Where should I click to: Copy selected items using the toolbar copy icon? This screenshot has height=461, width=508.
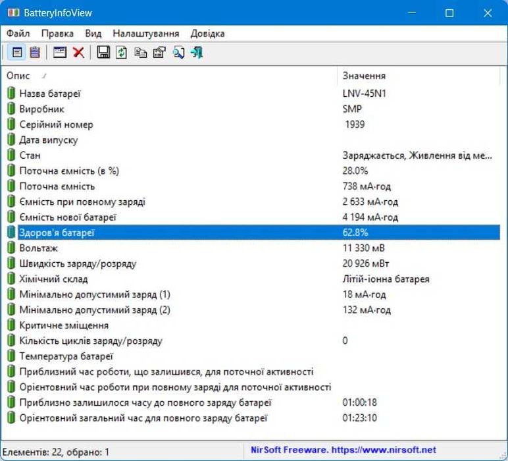pos(140,52)
